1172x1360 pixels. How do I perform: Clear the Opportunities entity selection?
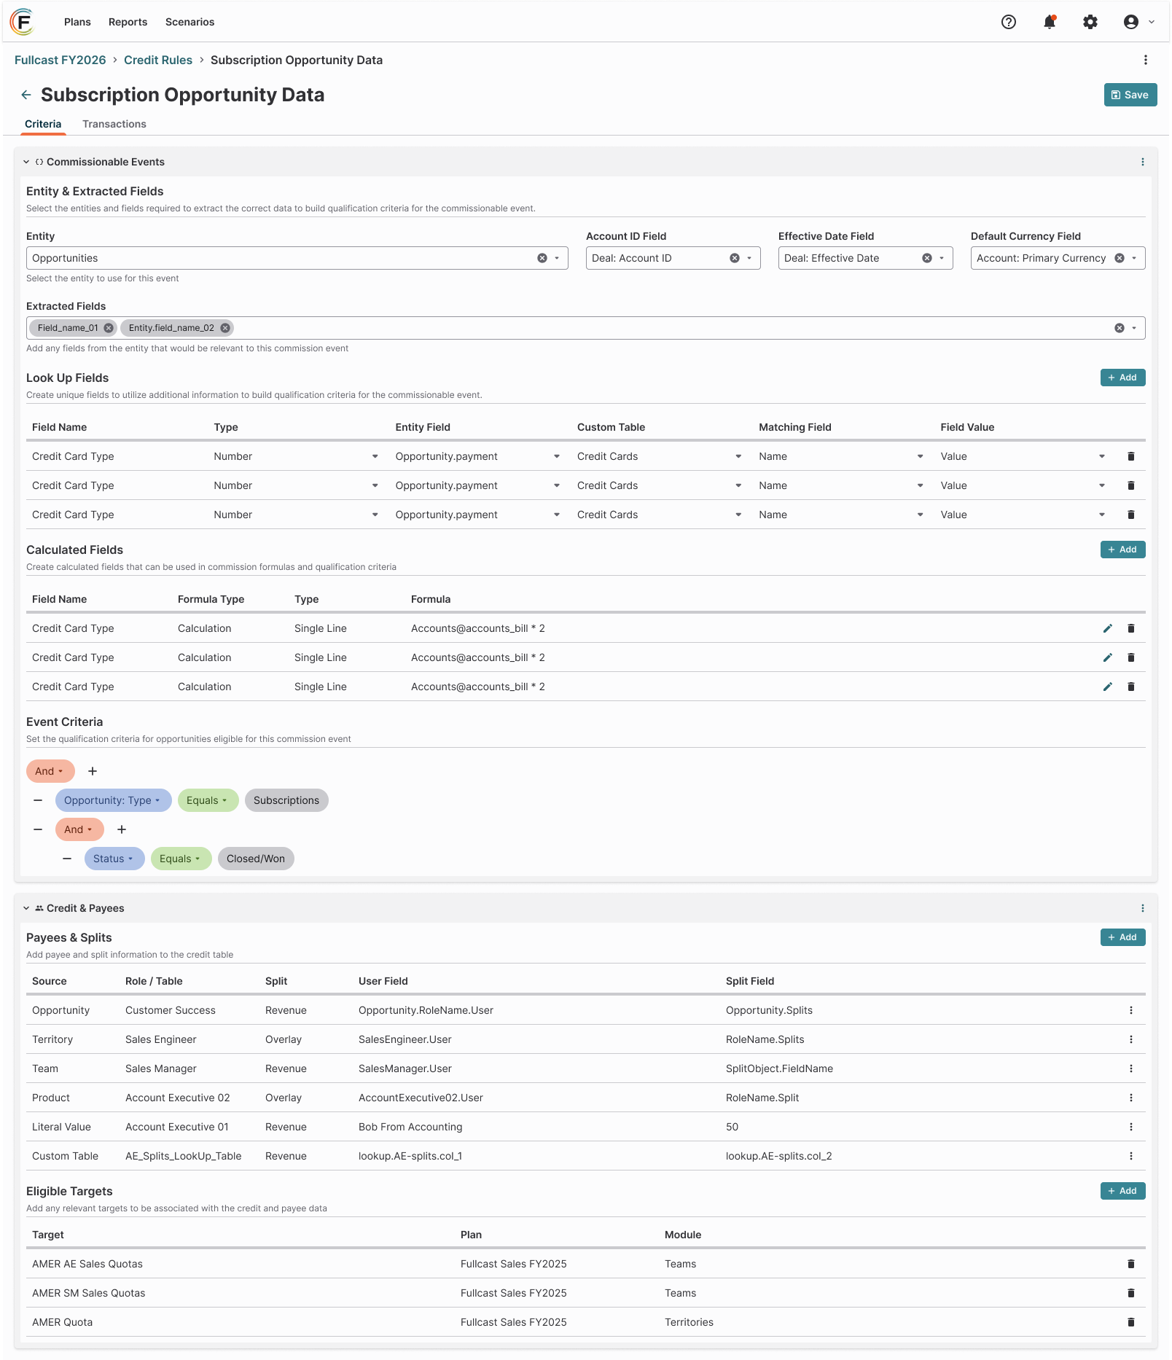542,258
